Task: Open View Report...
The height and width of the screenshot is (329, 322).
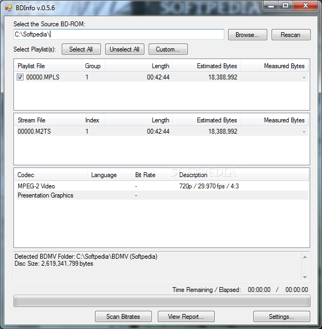Action: (186, 317)
